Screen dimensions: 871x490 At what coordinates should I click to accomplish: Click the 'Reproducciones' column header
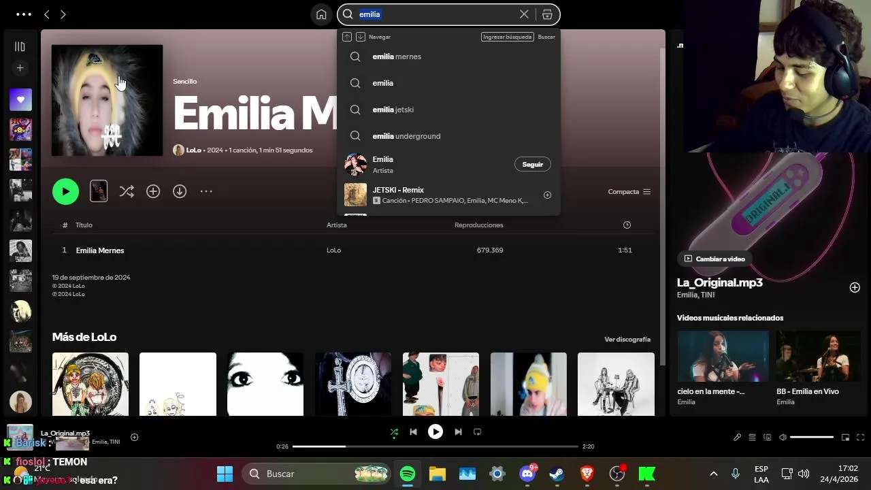tap(479, 225)
